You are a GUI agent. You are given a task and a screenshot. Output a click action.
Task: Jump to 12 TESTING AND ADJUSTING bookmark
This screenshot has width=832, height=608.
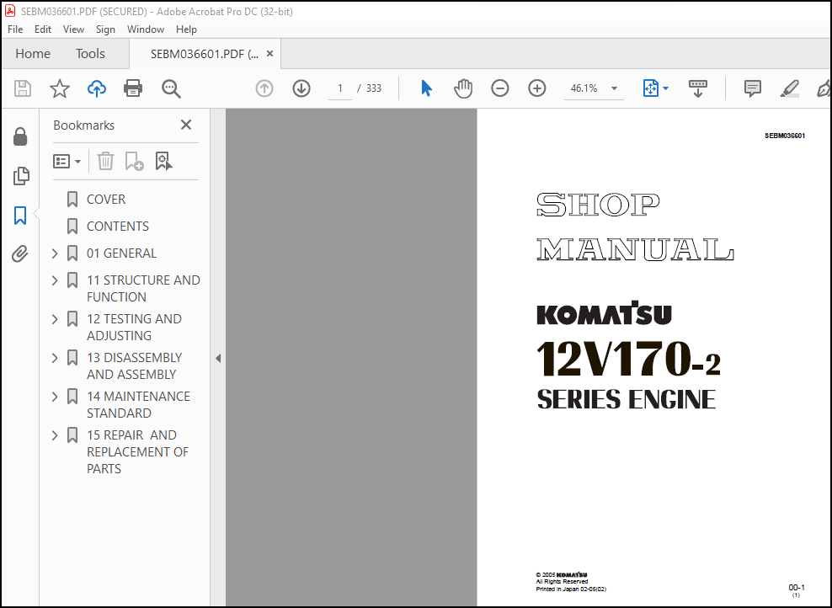pyautogui.click(x=134, y=327)
